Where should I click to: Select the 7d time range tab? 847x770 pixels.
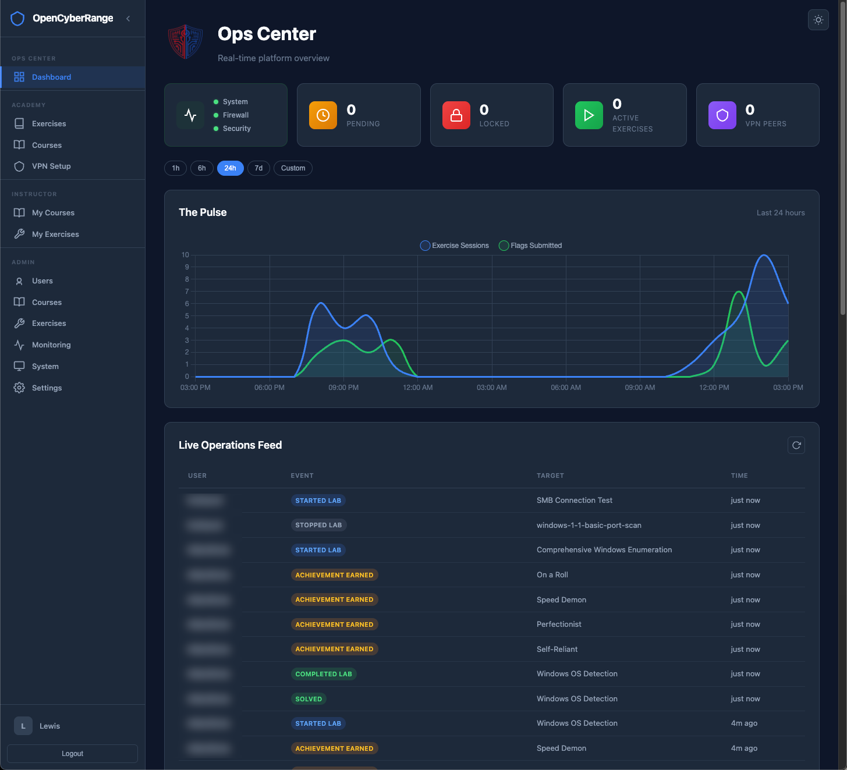pyautogui.click(x=258, y=168)
